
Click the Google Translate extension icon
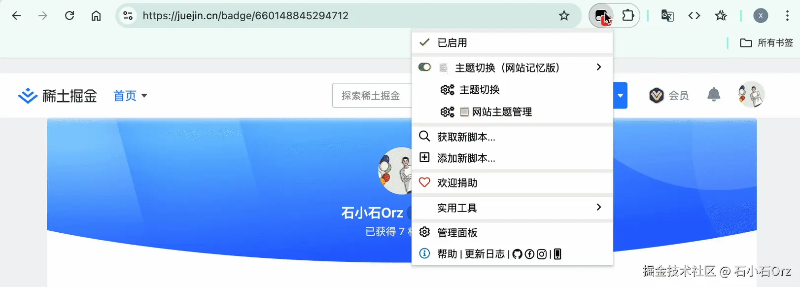[667, 16]
